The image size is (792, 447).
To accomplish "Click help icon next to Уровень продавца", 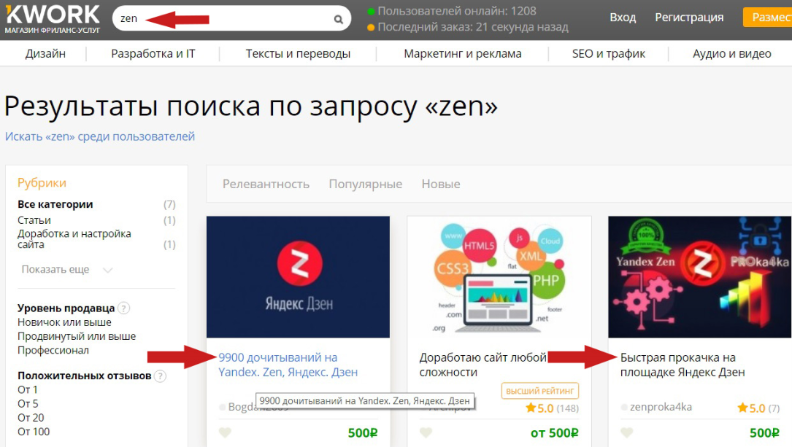I will click(x=124, y=308).
